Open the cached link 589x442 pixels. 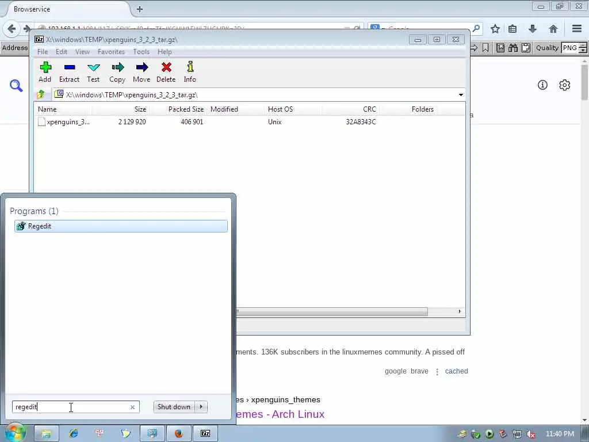pyautogui.click(x=456, y=371)
